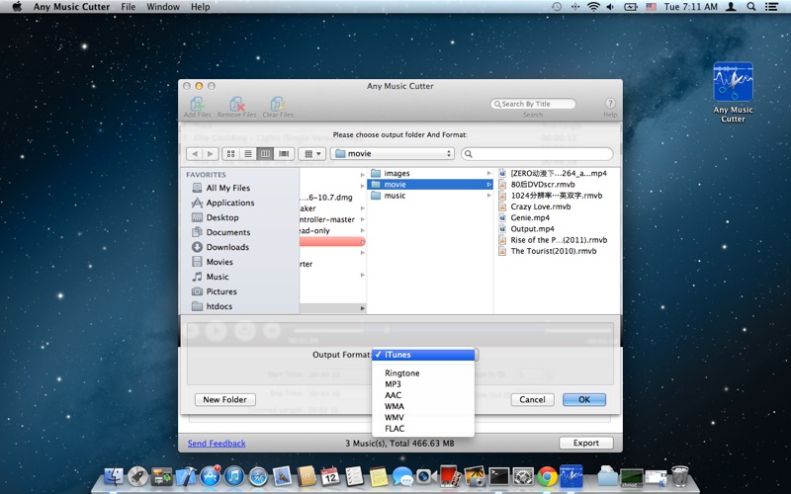Click the Export button
Viewport: 791px width, 494px height.
pos(585,443)
